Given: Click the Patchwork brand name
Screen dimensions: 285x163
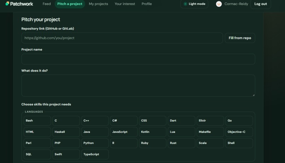Looking at the screenshot, I should click(x=22, y=4).
